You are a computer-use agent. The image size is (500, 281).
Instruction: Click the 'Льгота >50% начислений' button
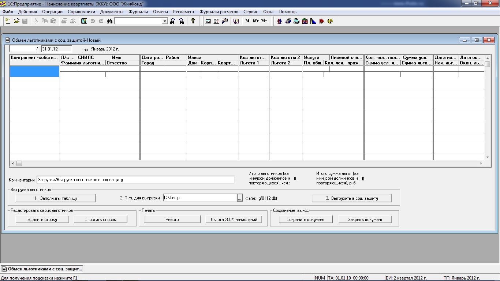pos(234,219)
